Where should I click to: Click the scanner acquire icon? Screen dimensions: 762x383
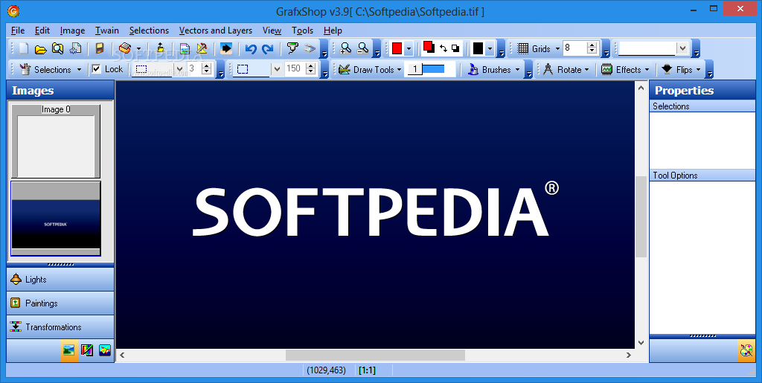[125, 48]
